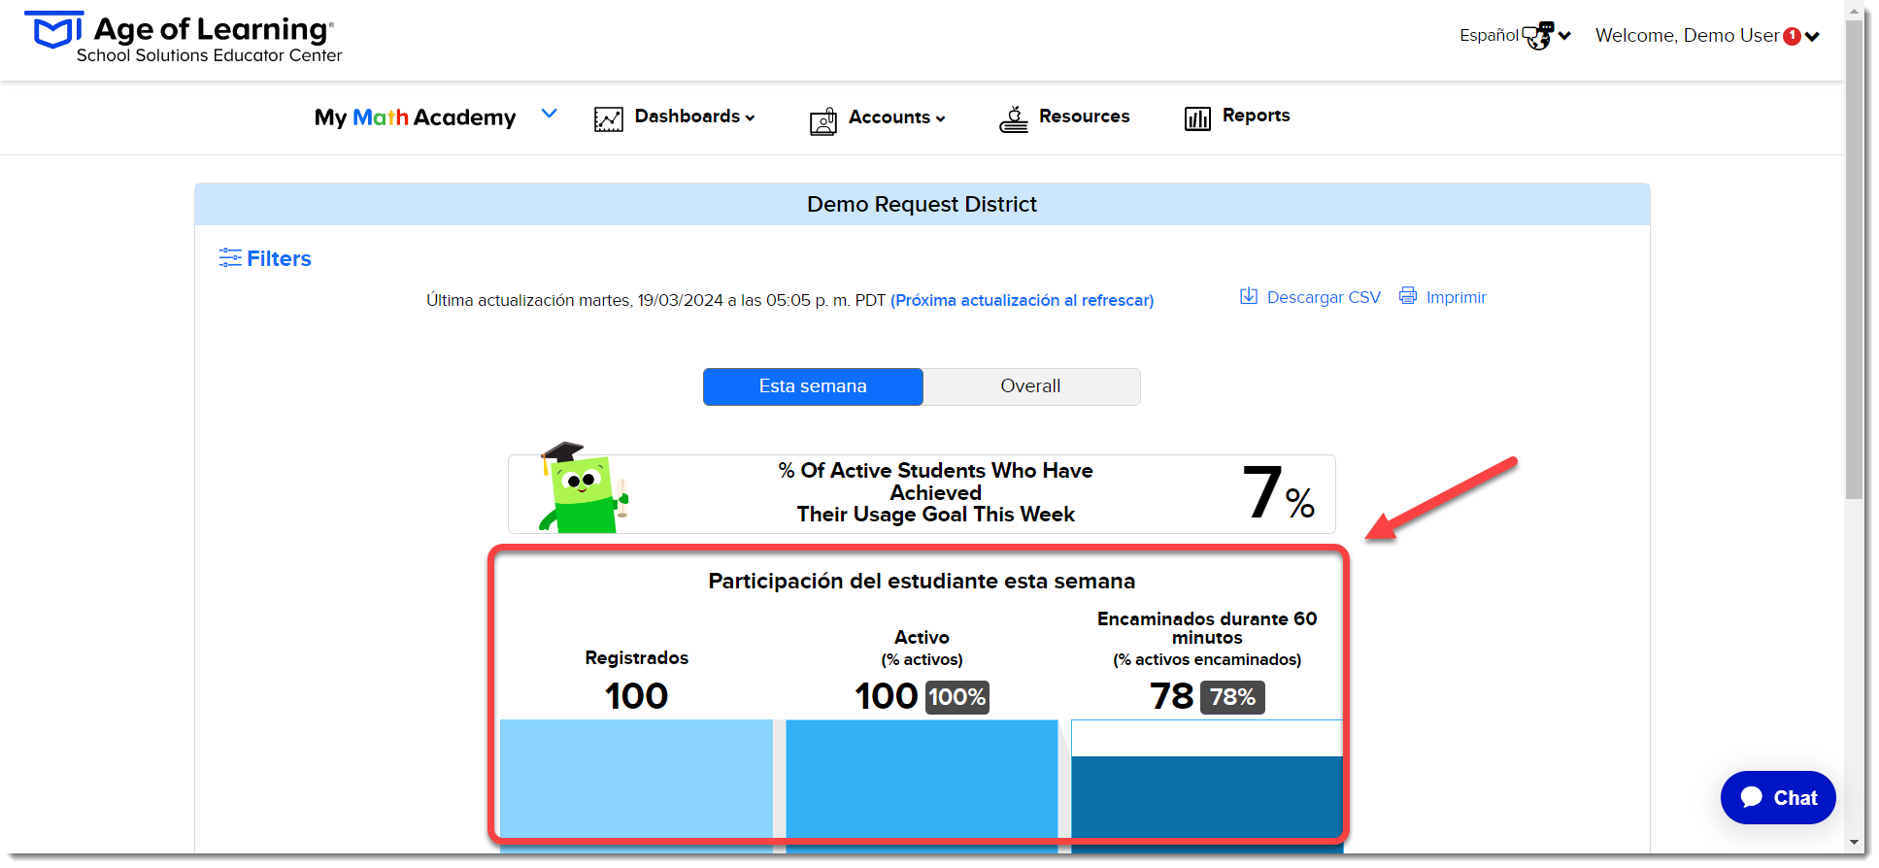Open the Dashboards menu
This screenshot has width=1879, height=868.
point(694,117)
